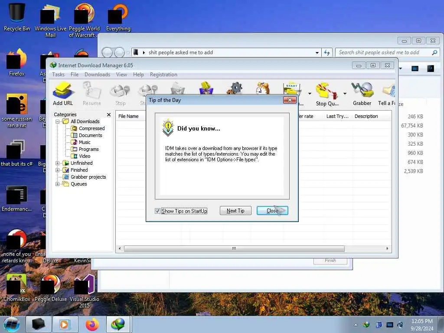444x333 pixels.
Task: Click the Add URL toolbar icon
Action: 63,94
